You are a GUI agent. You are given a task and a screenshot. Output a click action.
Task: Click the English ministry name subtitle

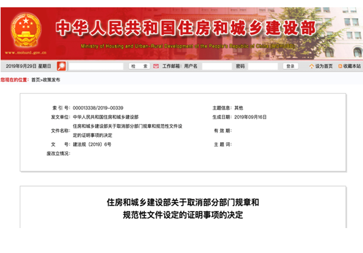coord(188,46)
